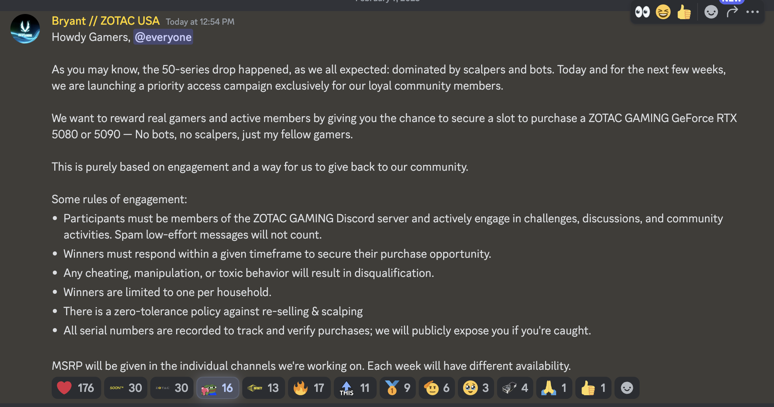Click the @everyone mention
The height and width of the screenshot is (407, 774).
pyautogui.click(x=163, y=37)
